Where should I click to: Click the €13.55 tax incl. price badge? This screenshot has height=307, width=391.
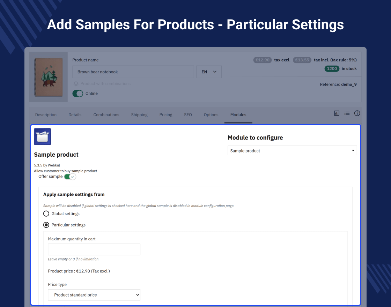click(x=302, y=60)
